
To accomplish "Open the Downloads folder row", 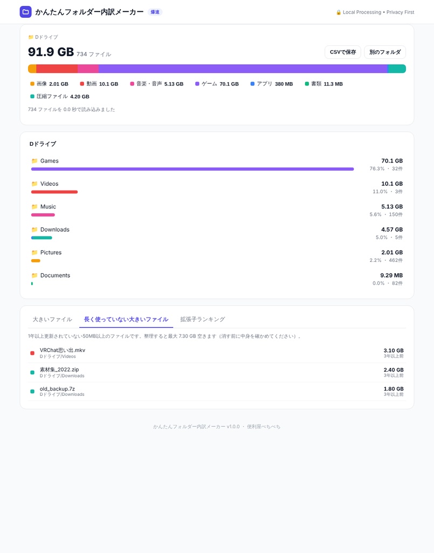I will pyautogui.click(x=217, y=233).
